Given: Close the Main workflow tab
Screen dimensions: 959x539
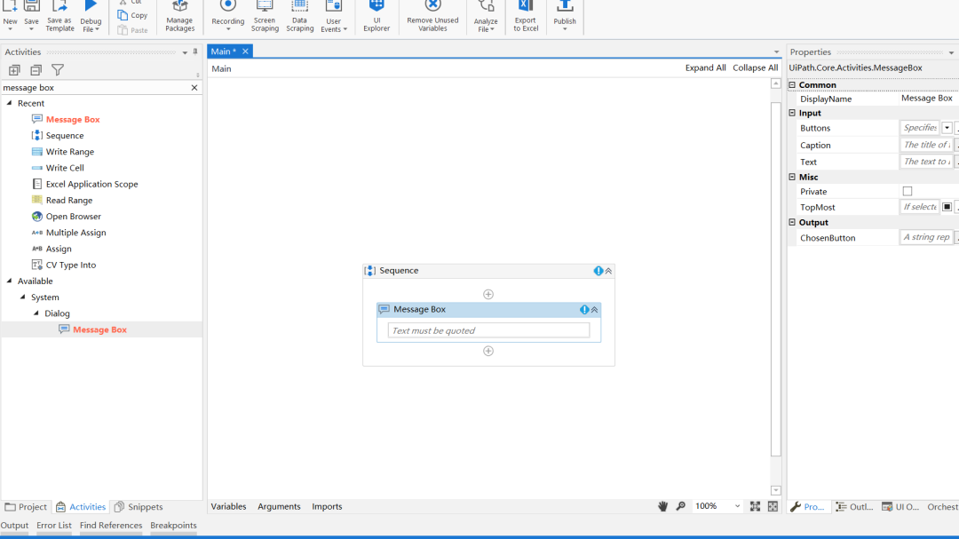Looking at the screenshot, I should 245,52.
